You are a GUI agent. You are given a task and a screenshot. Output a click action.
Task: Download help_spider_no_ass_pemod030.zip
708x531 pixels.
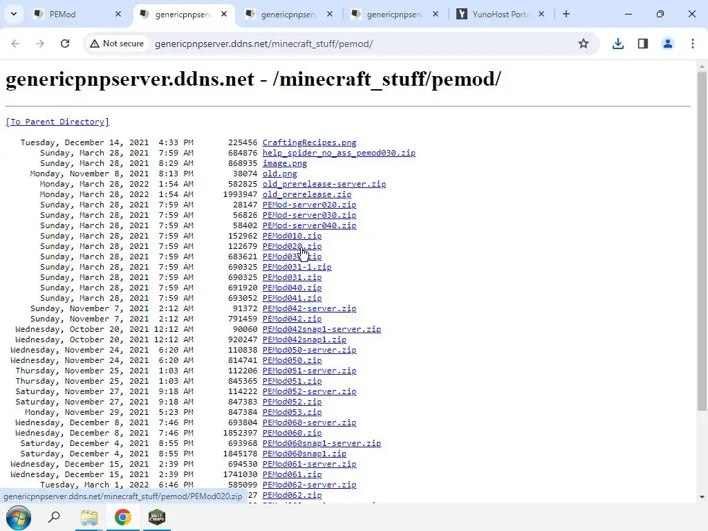(339, 153)
